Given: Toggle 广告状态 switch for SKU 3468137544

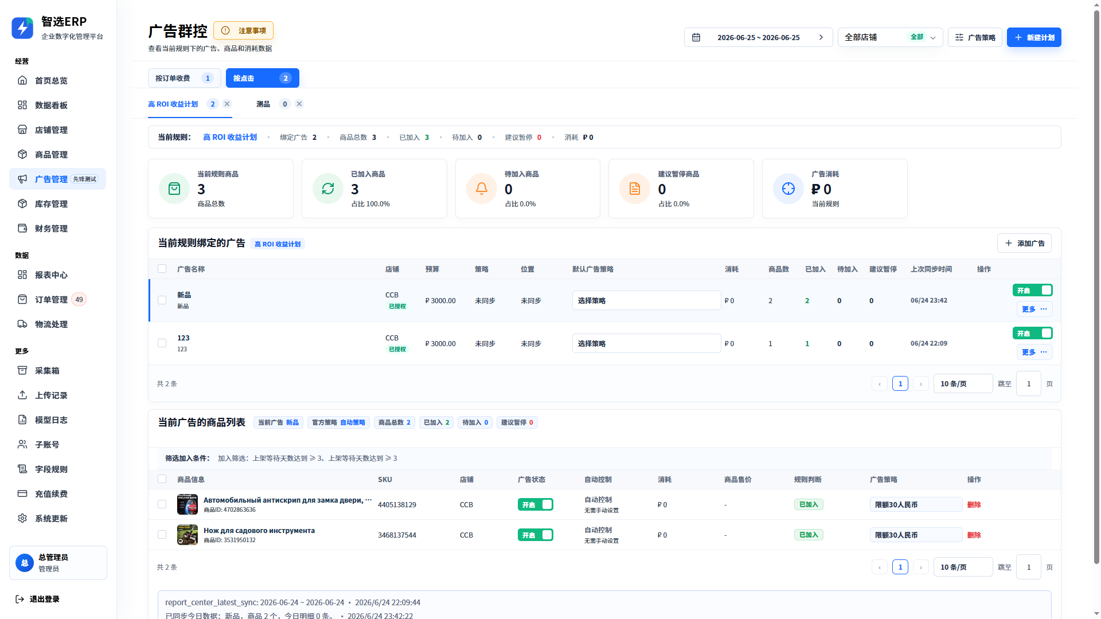Looking at the screenshot, I should click(x=535, y=535).
